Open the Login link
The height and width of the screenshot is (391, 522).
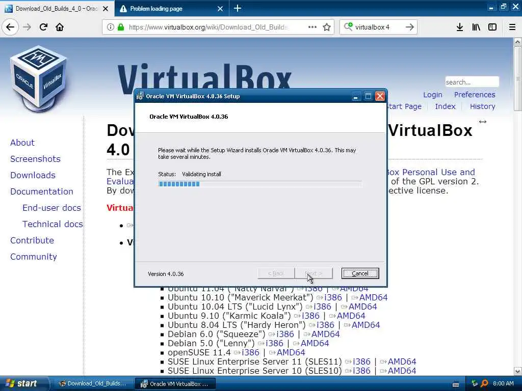432,95
